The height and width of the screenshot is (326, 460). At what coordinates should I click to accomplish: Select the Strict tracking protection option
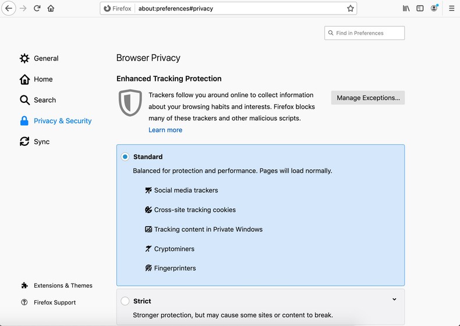pyautogui.click(x=125, y=301)
